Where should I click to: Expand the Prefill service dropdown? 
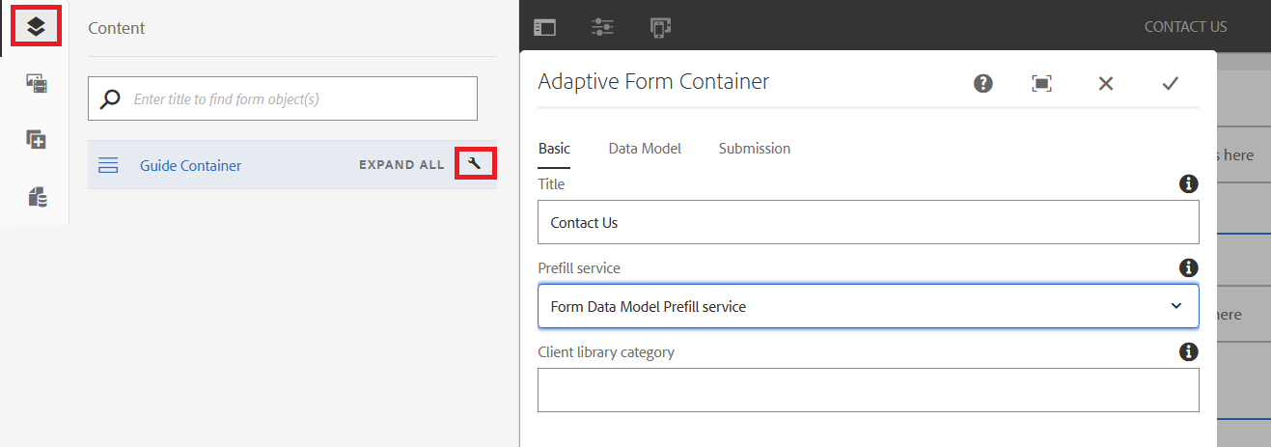click(868, 306)
